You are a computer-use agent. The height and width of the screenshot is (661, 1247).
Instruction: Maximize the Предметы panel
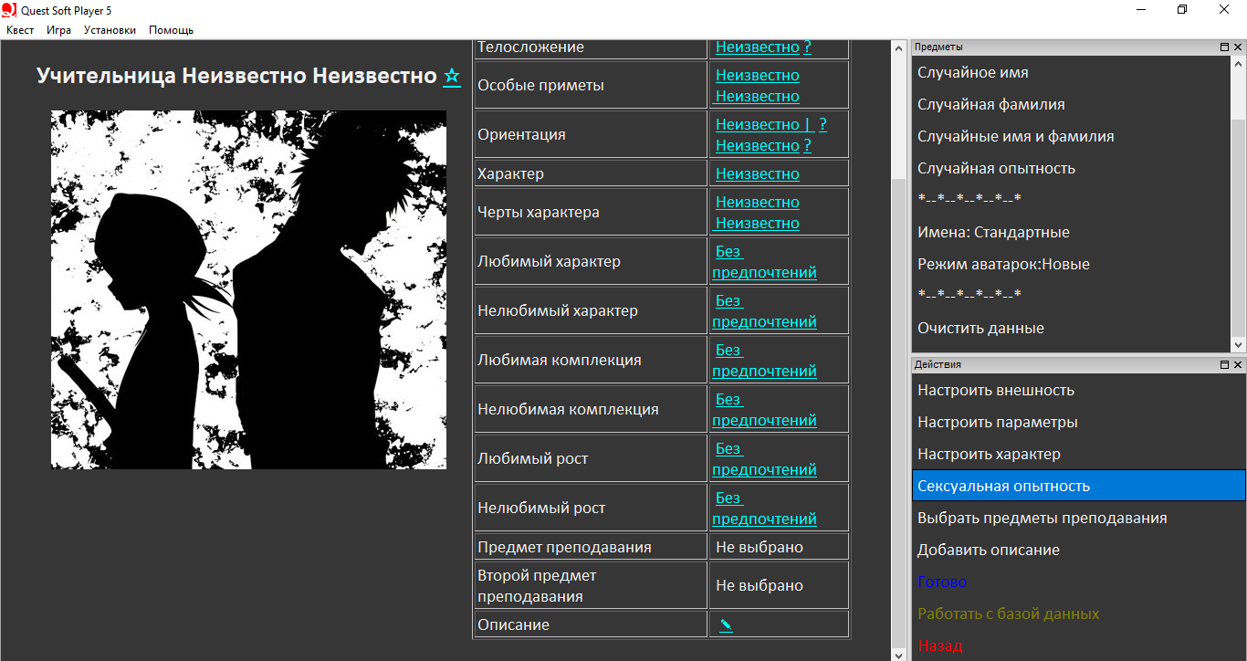pyautogui.click(x=1224, y=47)
